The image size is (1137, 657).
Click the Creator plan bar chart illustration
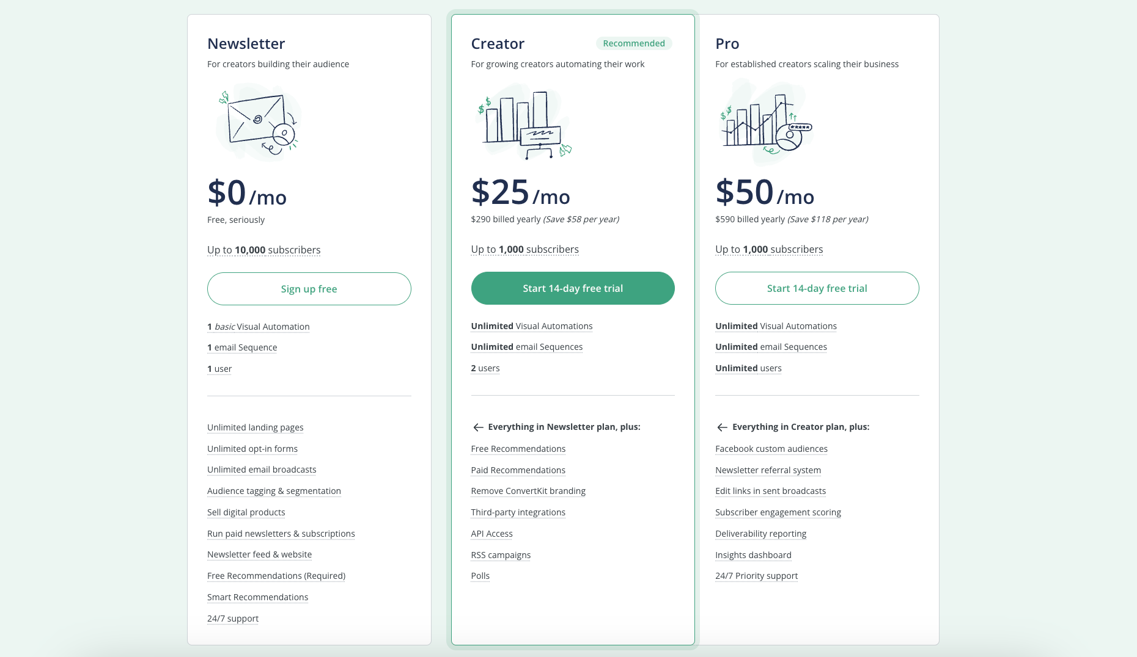coord(523,123)
